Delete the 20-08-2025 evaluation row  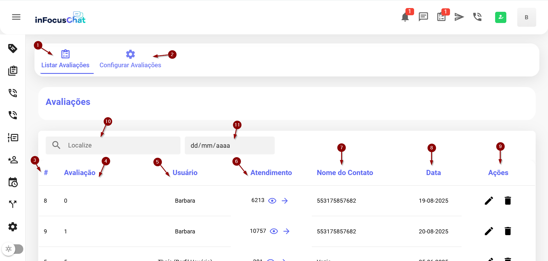tap(508, 231)
